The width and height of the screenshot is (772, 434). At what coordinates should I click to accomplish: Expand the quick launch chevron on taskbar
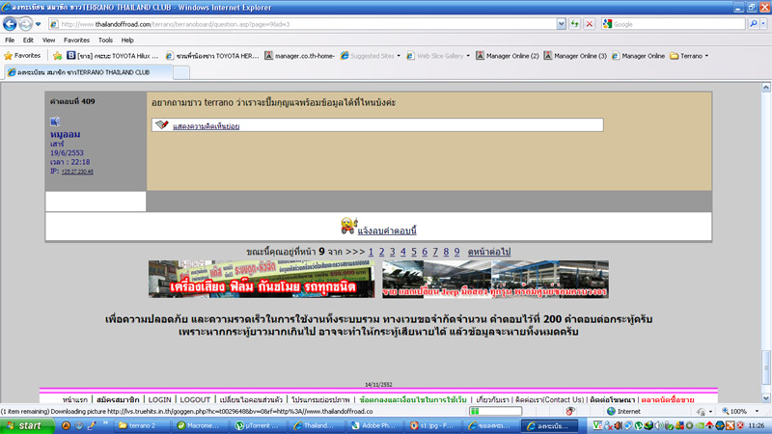pyautogui.click(x=105, y=424)
